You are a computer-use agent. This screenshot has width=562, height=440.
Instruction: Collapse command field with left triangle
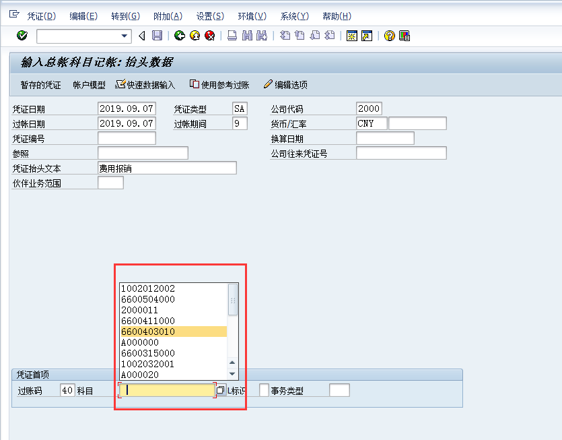coord(142,36)
